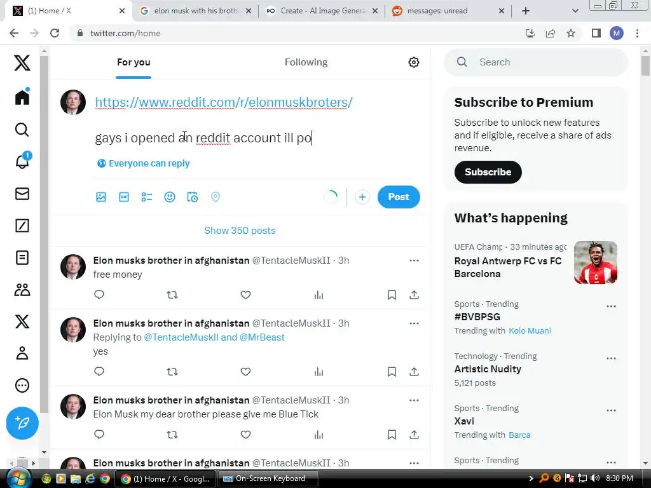Image resolution: width=651 pixels, height=488 pixels.
Task: Repost the 'free money' post
Action: [x=172, y=295]
